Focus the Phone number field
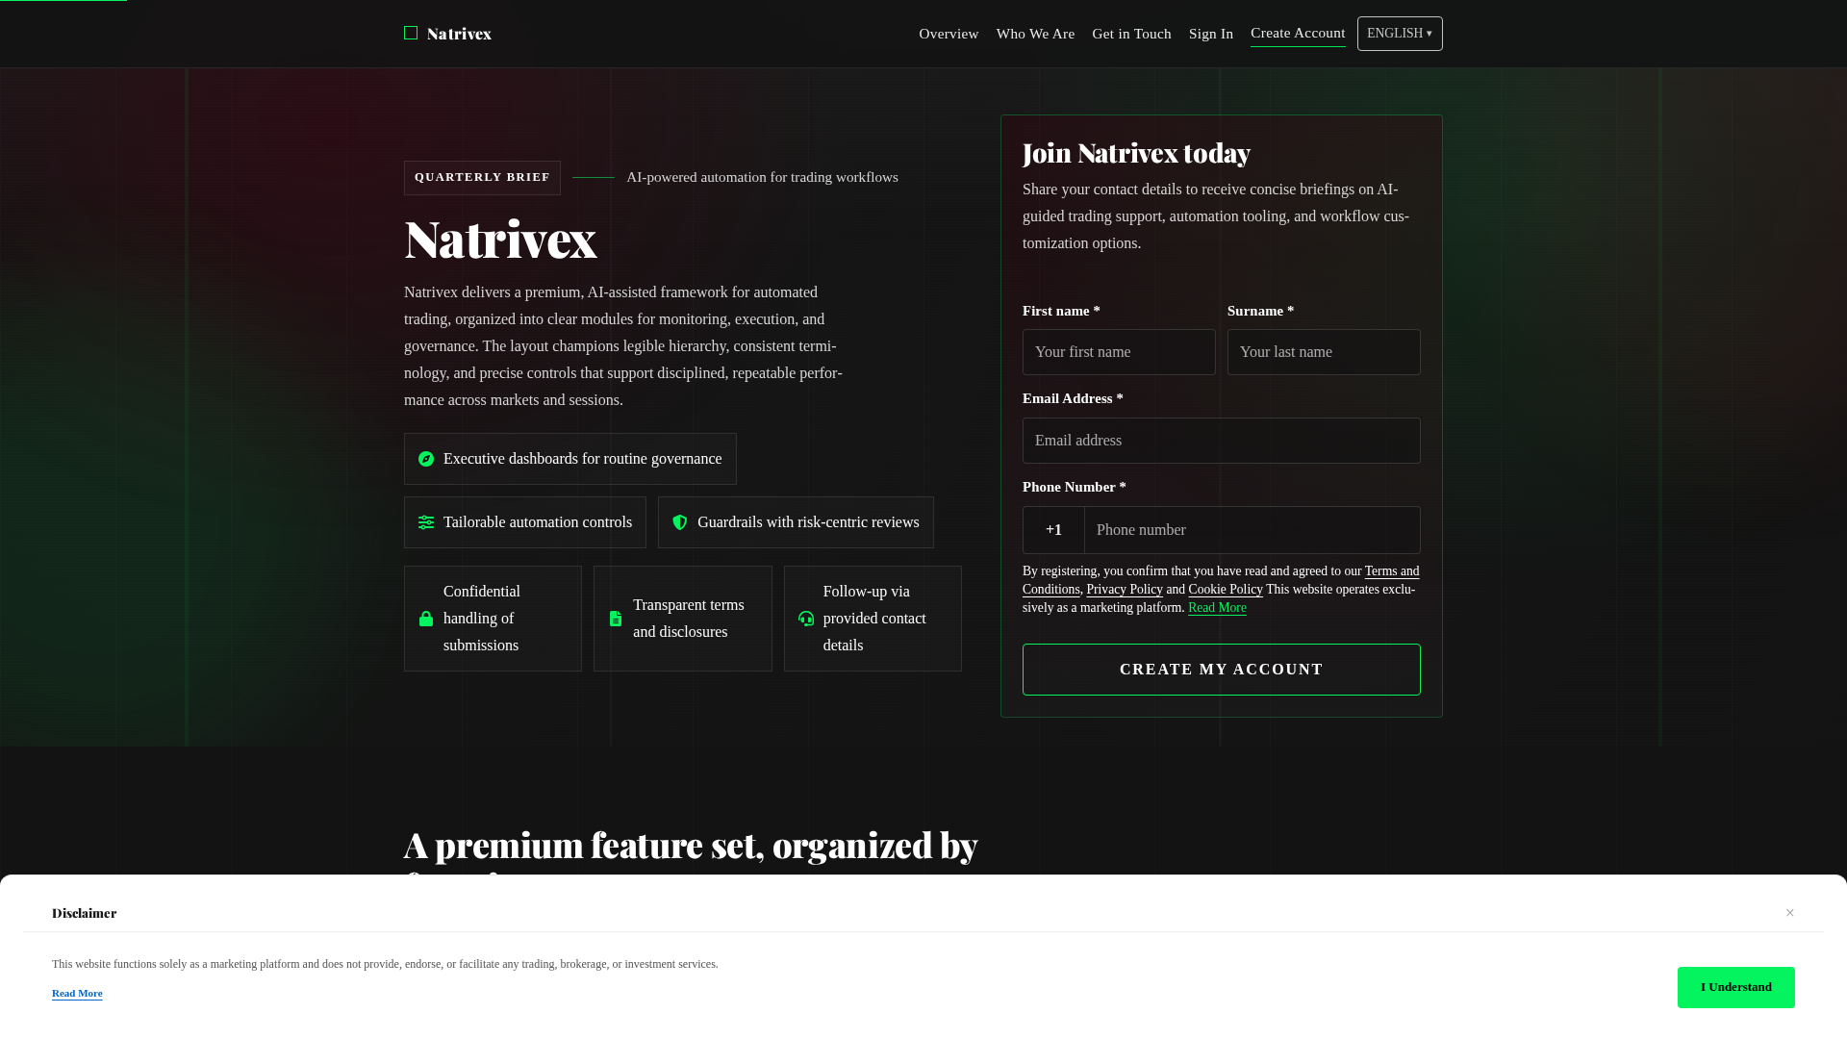The height and width of the screenshot is (1039, 1847). point(1252,530)
